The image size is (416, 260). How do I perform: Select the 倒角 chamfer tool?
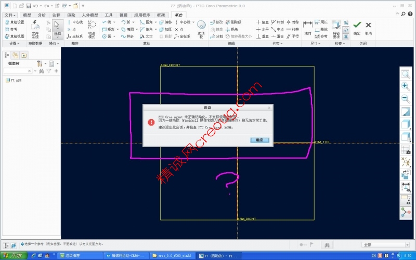tap(147, 29)
